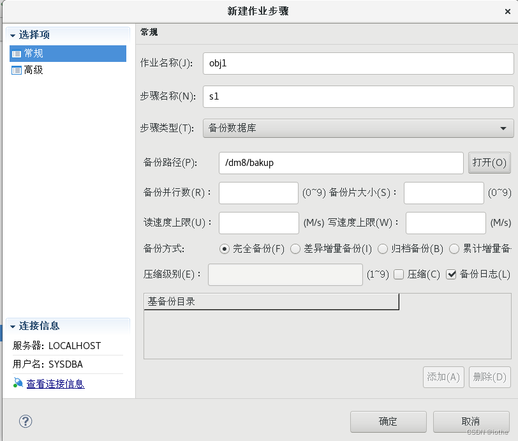The width and height of the screenshot is (518, 441).
Task: Click the 高级 list icon in sidebar
Action: coord(17,70)
